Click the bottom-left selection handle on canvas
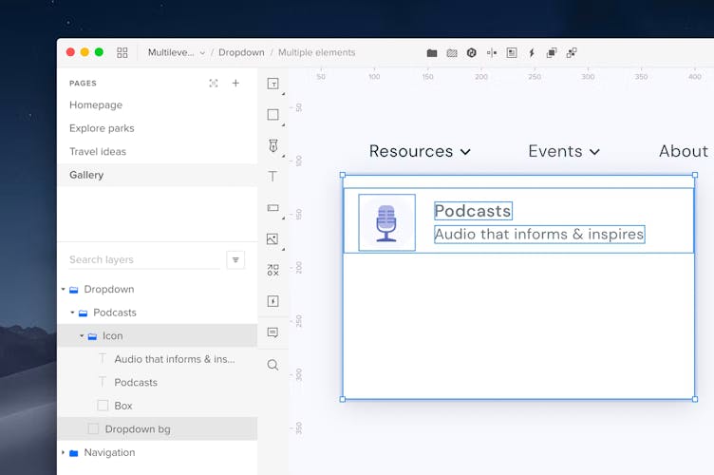Screen dimensions: 714x475 pyautogui.click(x=343, y=399)
